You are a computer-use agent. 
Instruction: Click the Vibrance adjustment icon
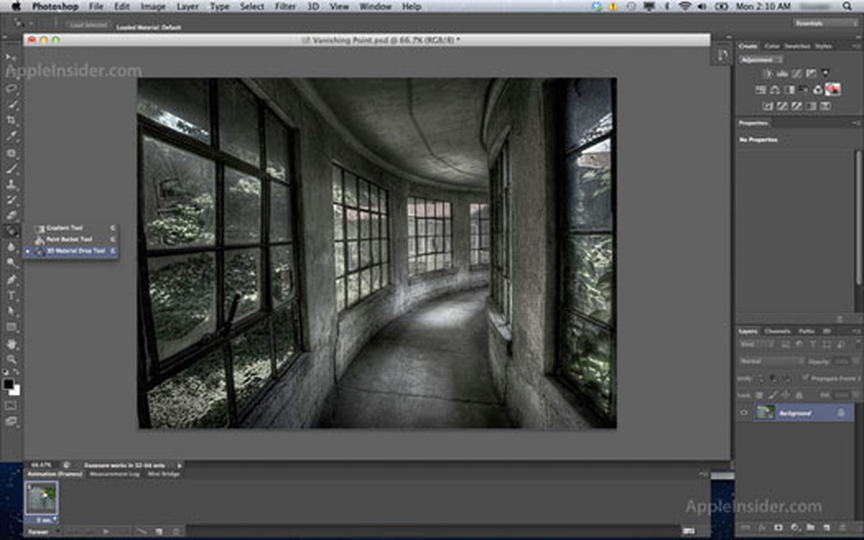825,73
